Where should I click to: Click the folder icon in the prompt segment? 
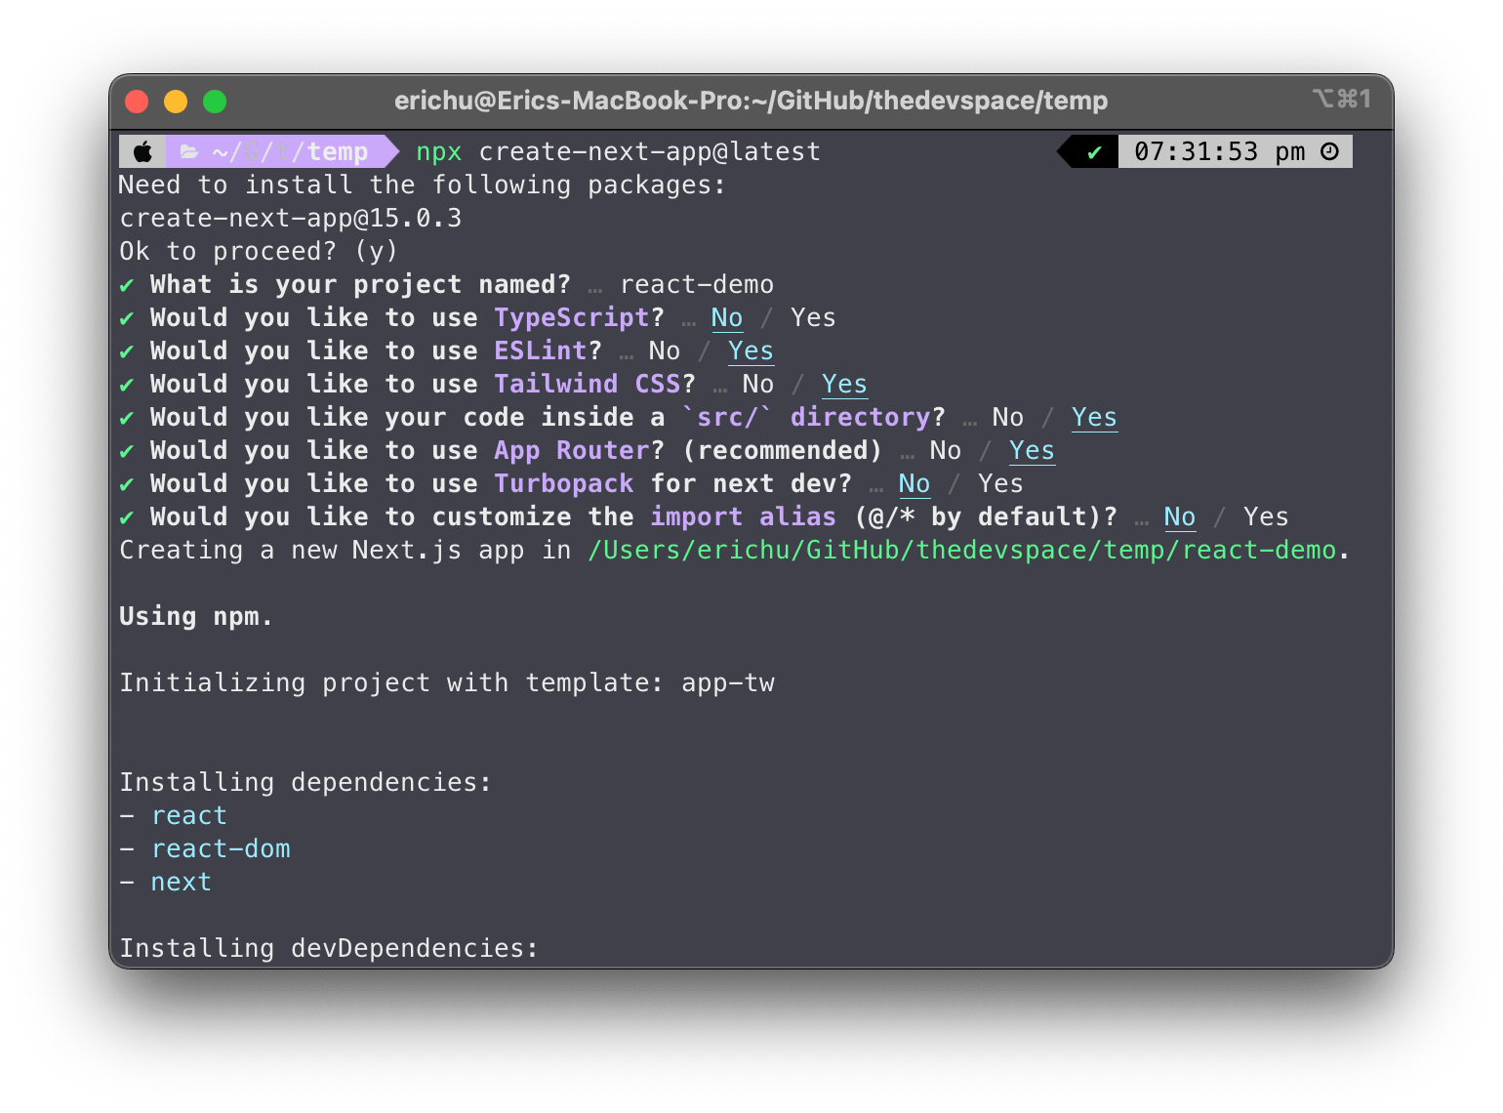click(x=191, y=151)
